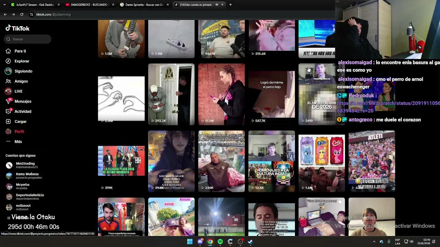This screenshot has width=440, height=247.
Task: Open the 'Logró dormirme el perro' video
Action: 272,94
